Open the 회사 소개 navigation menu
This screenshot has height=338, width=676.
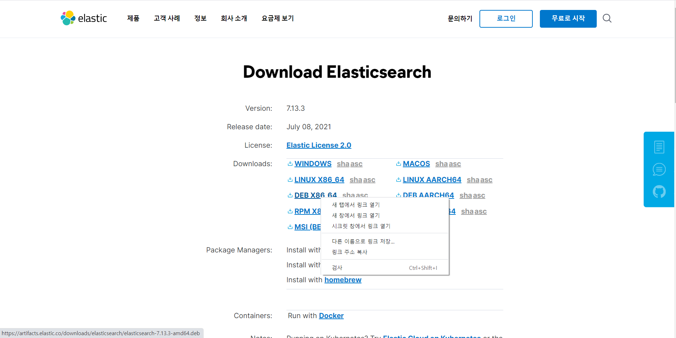[x=234, y=18]
